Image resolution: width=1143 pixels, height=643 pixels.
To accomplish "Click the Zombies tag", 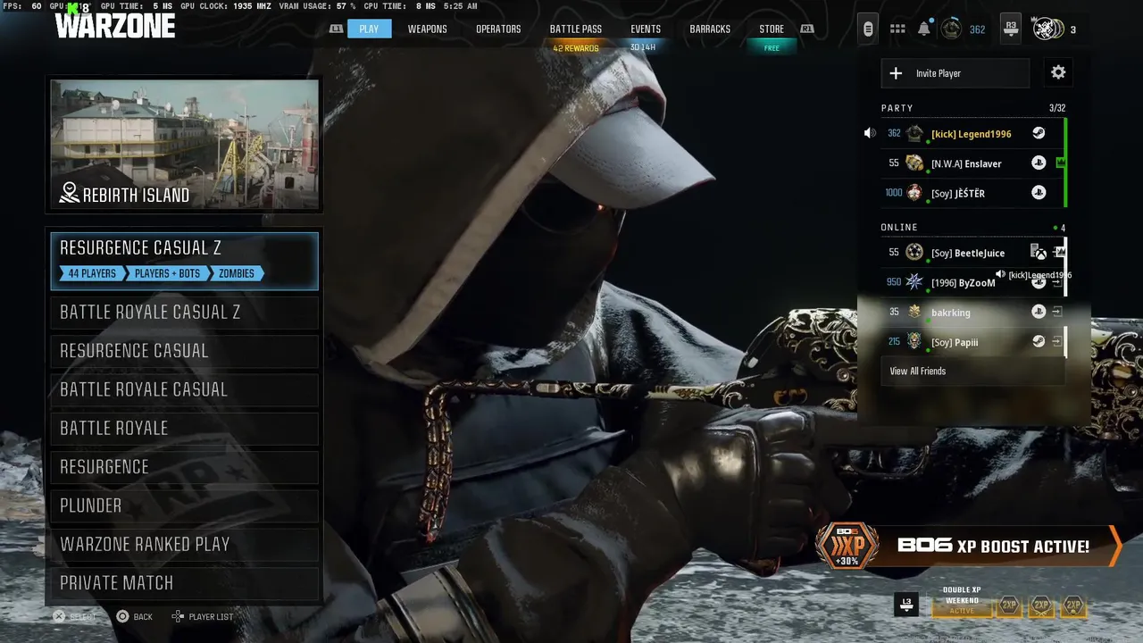I will pos(237,273).
